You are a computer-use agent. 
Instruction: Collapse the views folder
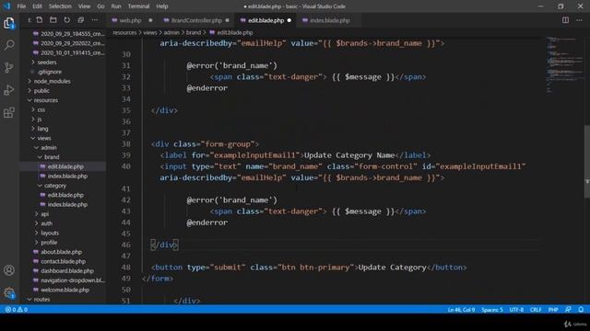pyautogui.click(x=44, y=138)
